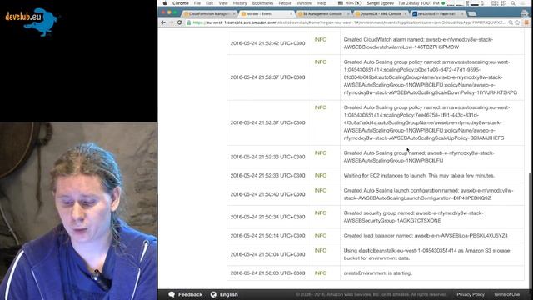Change language via English selector
The width and height of the screenshot is (533, 300).
tap(228, 294)
